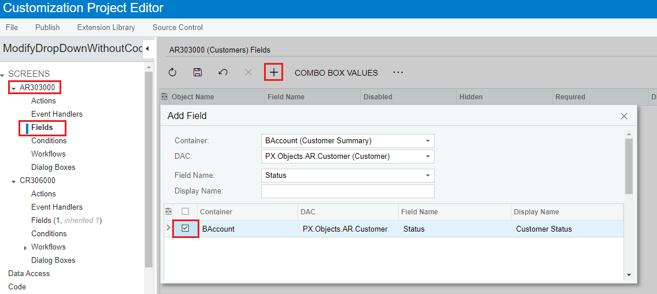Open the Container dropdown
Screen dimensions: 657x294
pos(428,141)
